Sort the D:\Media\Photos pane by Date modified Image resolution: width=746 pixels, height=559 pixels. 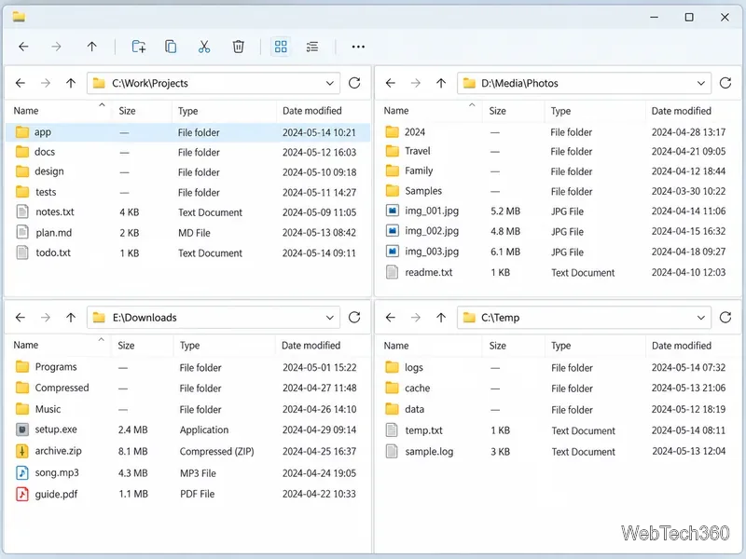[x=682, y=111]
